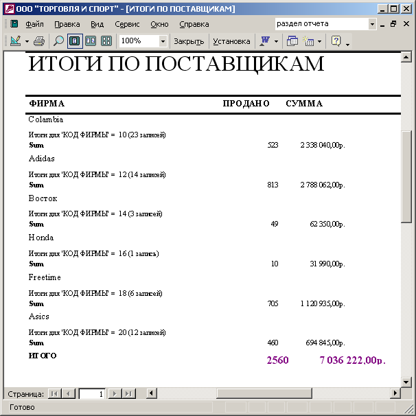416x416 pixels.
Task: Click the horizontal scrollbar right arrow
Action: [x=395, y=393]
